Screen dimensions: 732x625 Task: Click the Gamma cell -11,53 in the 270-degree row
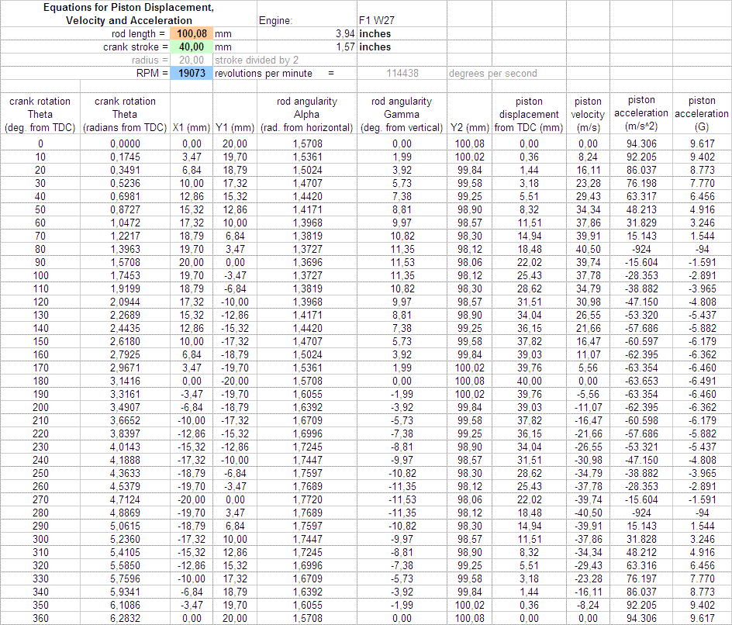[402, 499]
